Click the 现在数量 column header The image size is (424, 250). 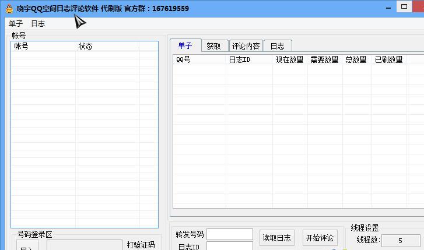click(289, 59)
